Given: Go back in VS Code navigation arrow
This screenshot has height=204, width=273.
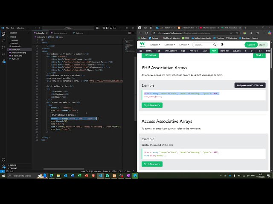Looking at the screenshot, I should click(35, 28).
